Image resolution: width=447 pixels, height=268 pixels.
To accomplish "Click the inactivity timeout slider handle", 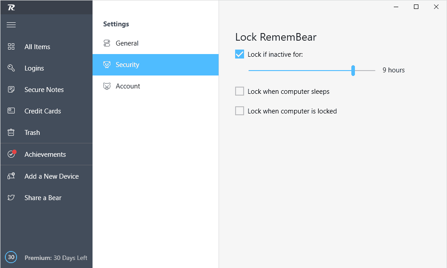I will coord(353,70).
